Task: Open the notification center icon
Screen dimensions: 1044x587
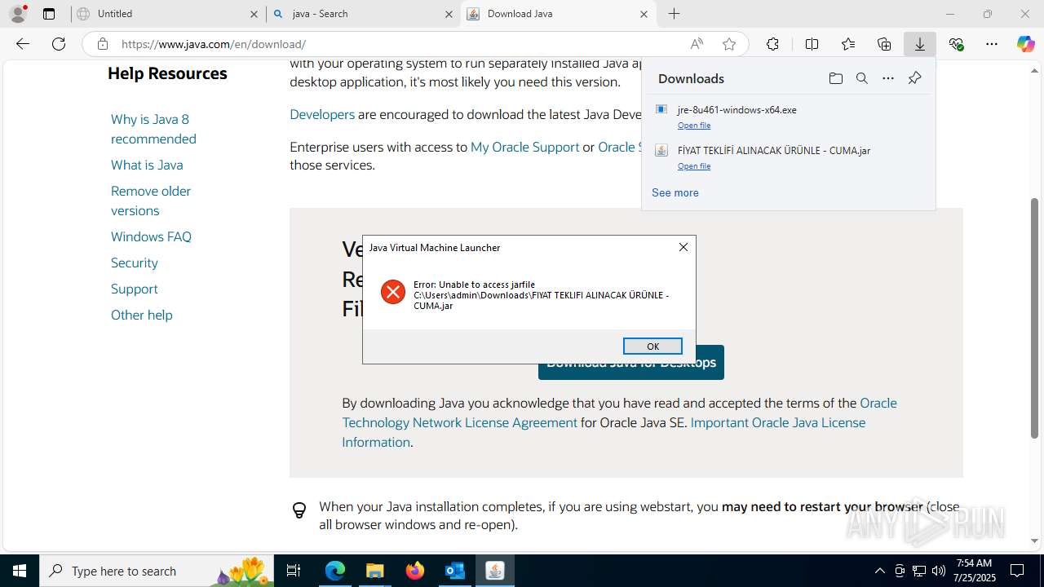Action: 1017,571
